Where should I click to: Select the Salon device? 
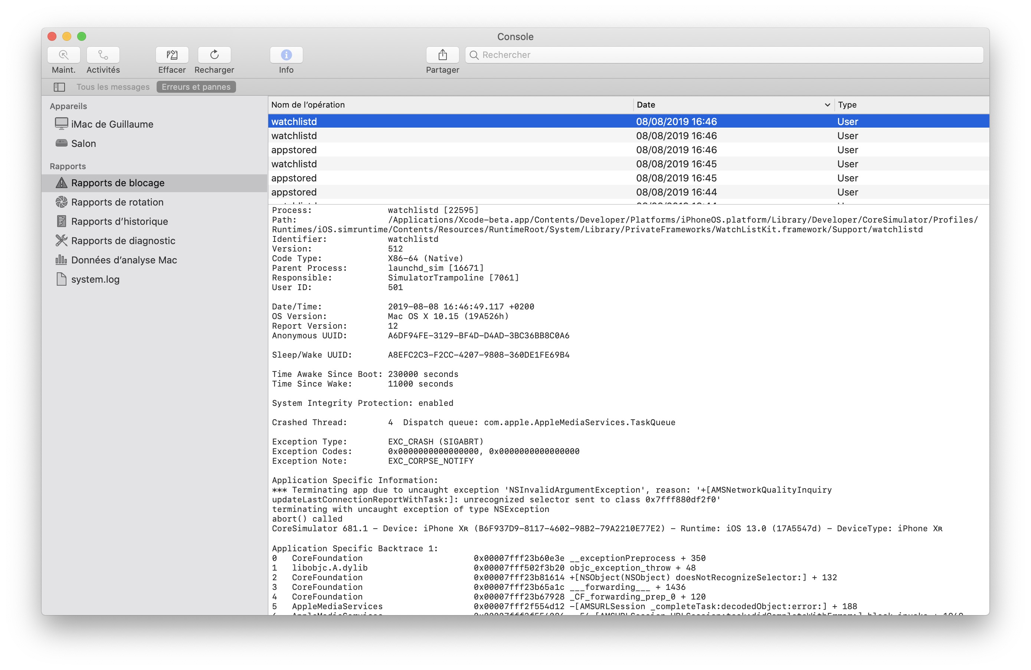point(154,143)
